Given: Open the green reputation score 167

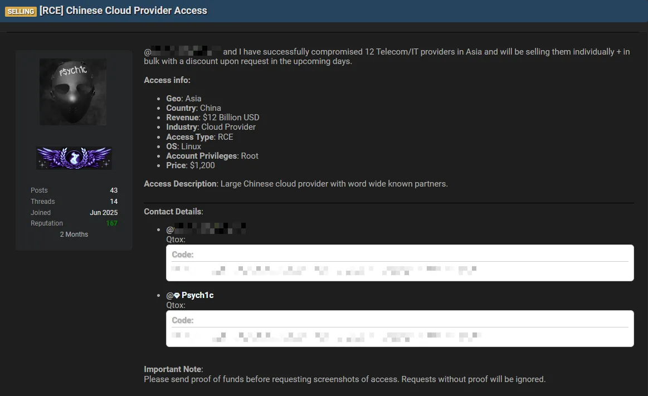Looking at the screenshot, I should [112, 223].
